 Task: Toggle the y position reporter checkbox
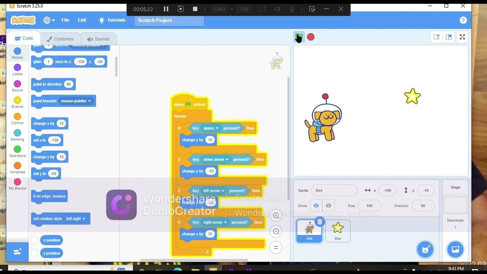34,253
